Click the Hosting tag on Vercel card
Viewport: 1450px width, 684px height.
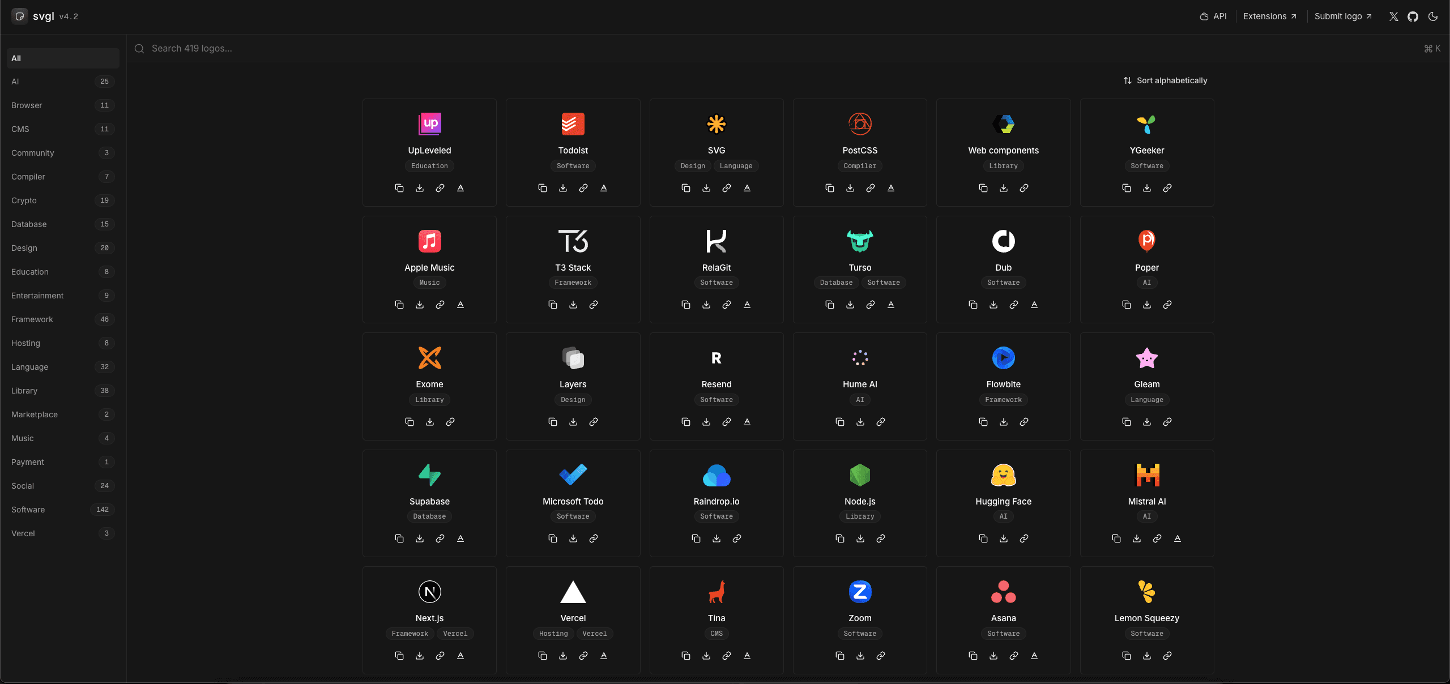click(x=553, y=634)
